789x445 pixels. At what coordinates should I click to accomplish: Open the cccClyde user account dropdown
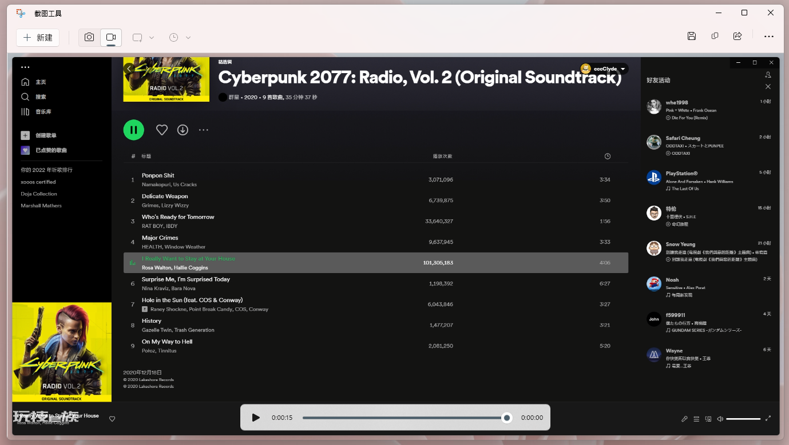(604, 69)
